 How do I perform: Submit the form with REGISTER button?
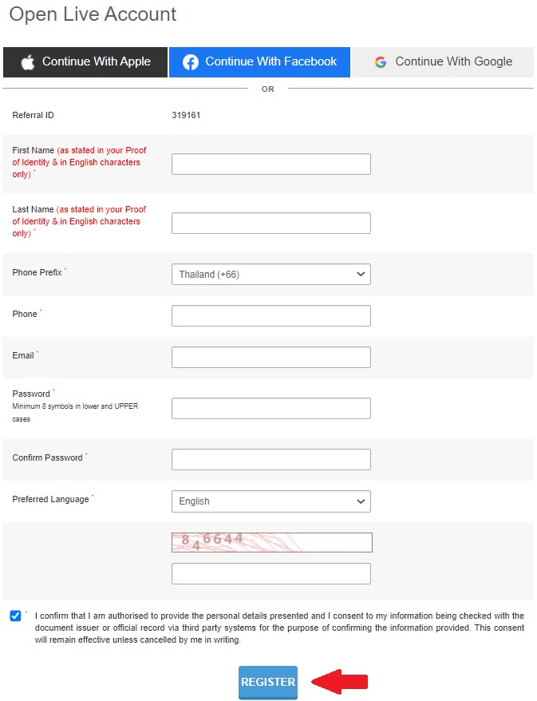268,682
